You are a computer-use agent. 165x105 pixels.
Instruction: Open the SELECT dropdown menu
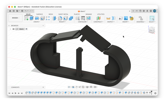click(x=152, y=22)
